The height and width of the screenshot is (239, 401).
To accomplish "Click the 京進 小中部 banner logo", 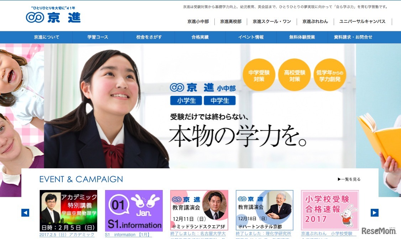I will point(203,88).
